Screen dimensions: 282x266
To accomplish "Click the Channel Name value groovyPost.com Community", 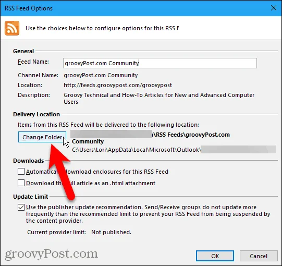I will tap(101, 75).
